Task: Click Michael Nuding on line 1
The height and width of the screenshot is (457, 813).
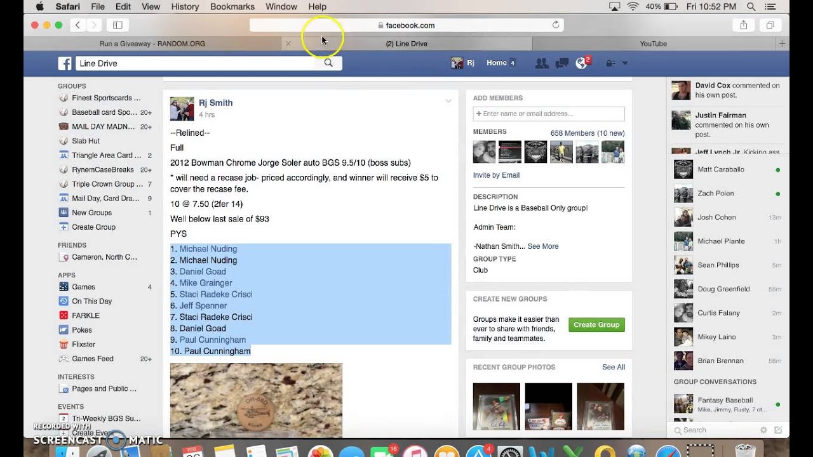Action: click(208, 249)
